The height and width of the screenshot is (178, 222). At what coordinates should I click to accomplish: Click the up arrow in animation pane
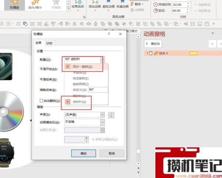[212, 44]
